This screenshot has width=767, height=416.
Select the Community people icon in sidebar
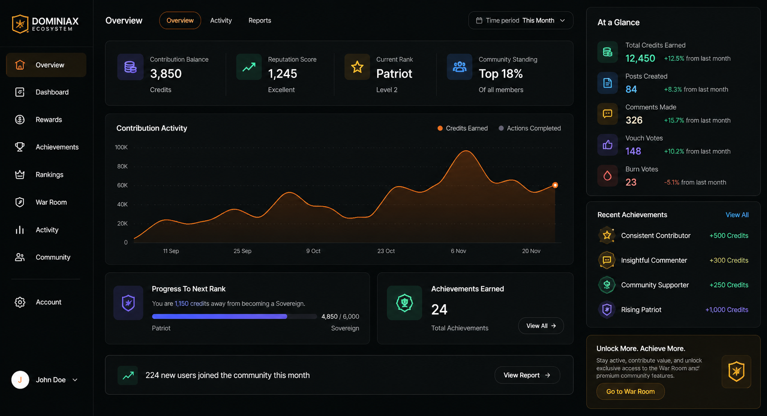click(20, 258)
